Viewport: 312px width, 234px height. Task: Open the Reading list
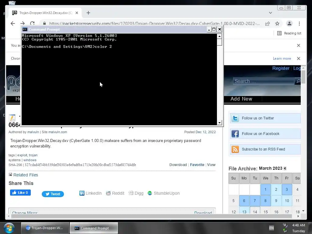(289, 33)
